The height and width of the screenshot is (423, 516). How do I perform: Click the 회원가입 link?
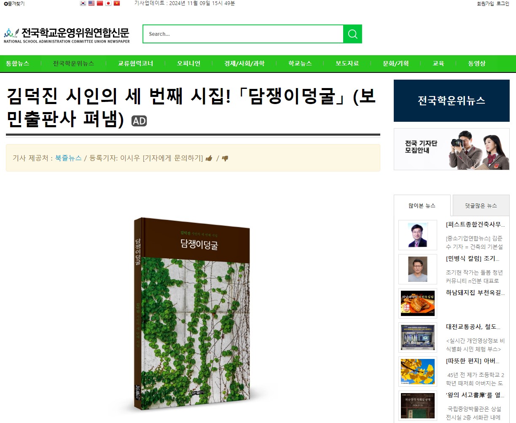[485, 3]
